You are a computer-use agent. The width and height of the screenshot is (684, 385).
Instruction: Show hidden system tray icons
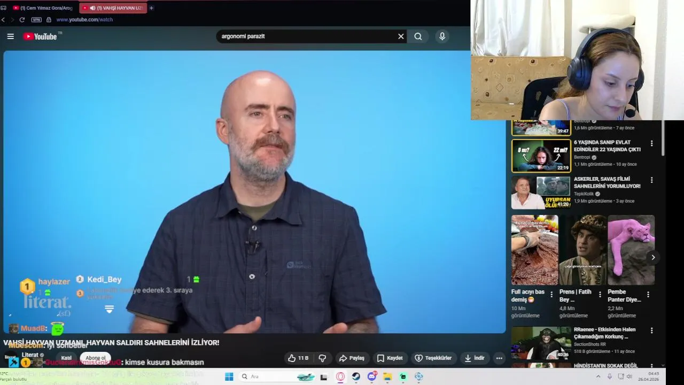point(598,376)
